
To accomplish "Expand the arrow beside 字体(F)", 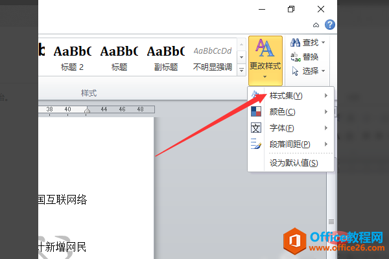I will (x=326, y=128).
